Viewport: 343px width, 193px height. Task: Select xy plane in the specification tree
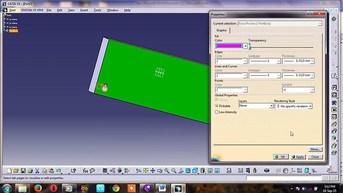[13, 20]
